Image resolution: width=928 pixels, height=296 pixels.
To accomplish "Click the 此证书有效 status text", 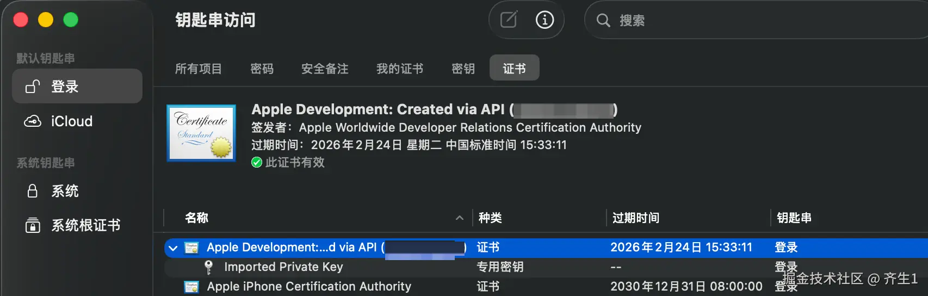I will (x=295, y=162).
